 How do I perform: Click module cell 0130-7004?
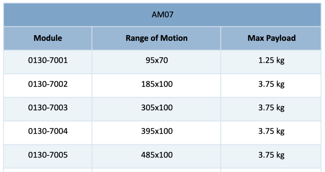48,133
